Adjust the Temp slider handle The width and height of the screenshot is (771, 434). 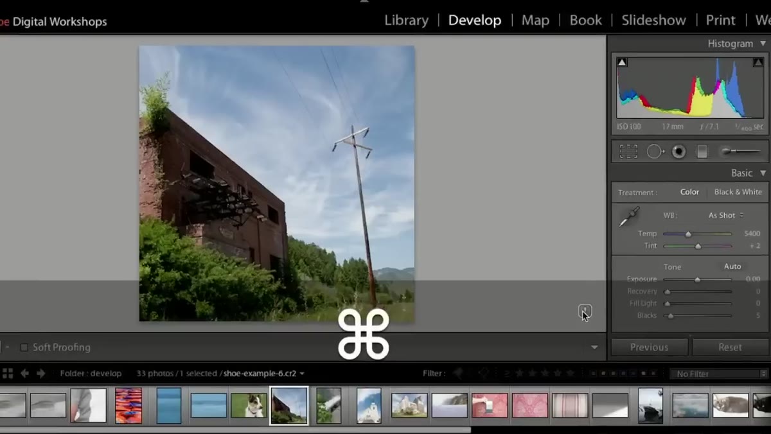coord(688,234)
